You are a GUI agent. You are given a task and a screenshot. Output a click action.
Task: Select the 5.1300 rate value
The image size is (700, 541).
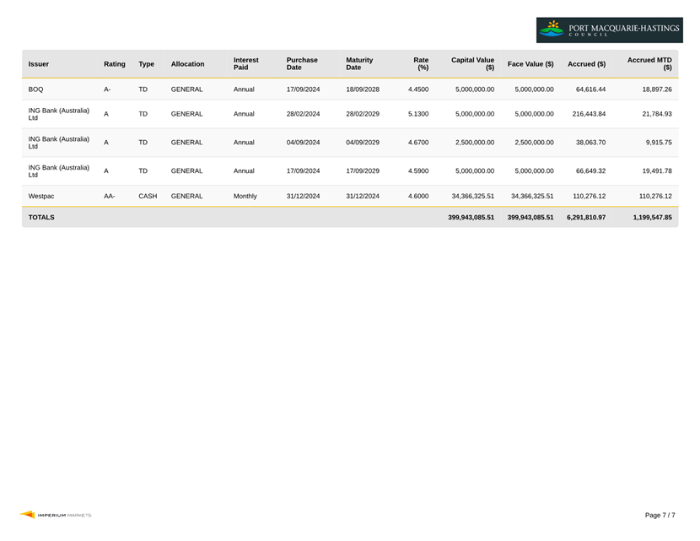(418, 114)
